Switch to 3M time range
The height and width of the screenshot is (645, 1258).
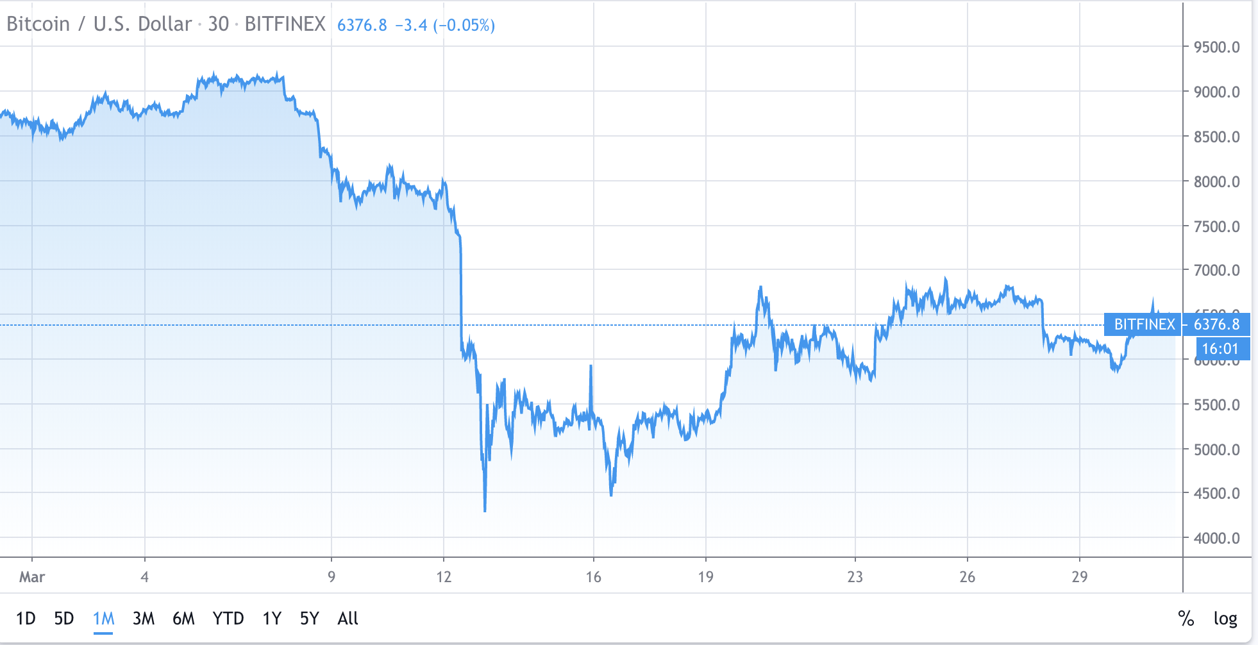[x=144, y=619]
